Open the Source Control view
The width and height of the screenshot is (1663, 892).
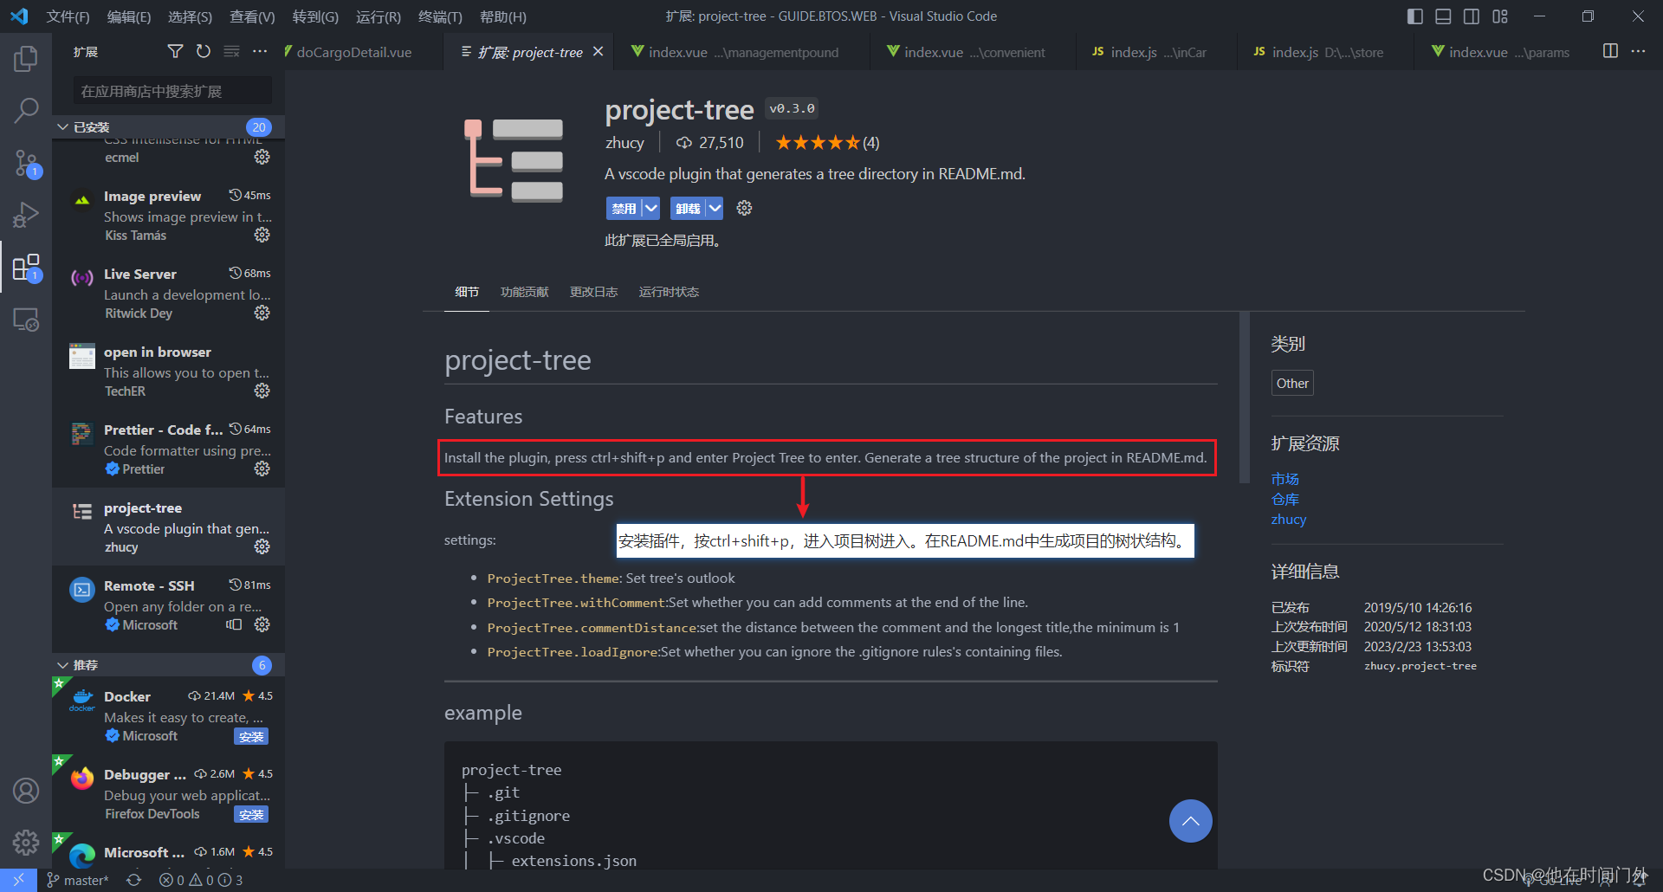26,163
